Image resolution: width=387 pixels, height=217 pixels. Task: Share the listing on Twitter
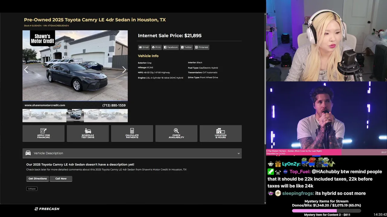(186, 47)
